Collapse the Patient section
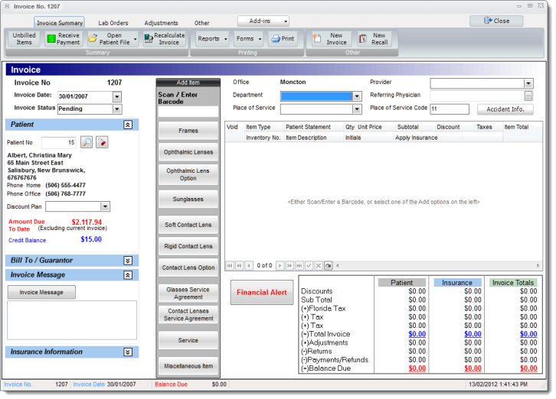 click(128, 125)
